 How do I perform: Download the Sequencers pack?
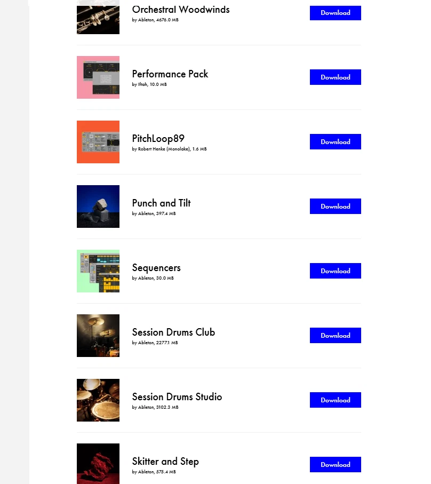(x=335, y=271)
